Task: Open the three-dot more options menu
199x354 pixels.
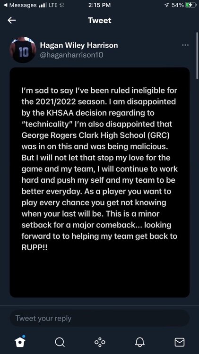Action: pyautogui.click(x=185, y=45)
